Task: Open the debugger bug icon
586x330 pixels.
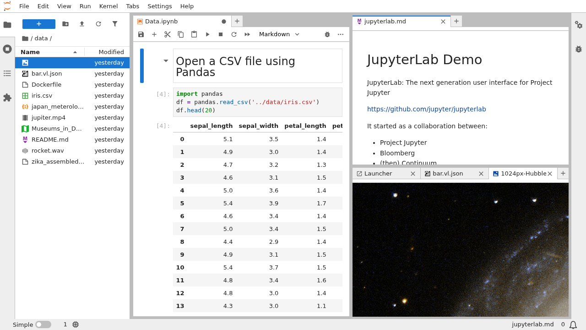Action: pyautogui.click(x=327, y=34)
